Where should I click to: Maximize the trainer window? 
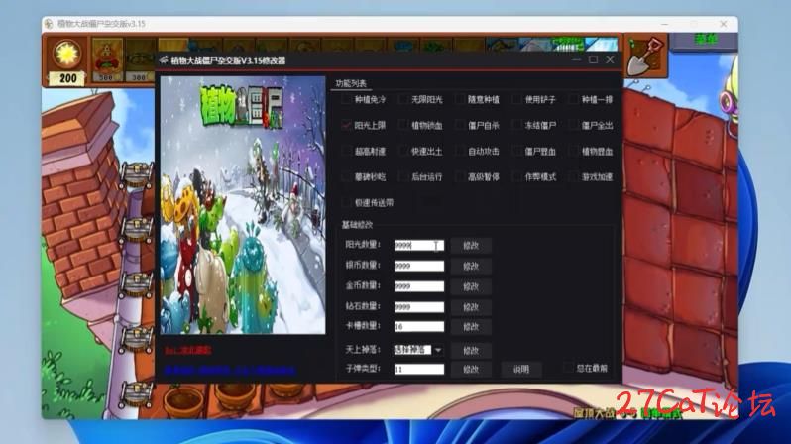[x=593, y=60]
